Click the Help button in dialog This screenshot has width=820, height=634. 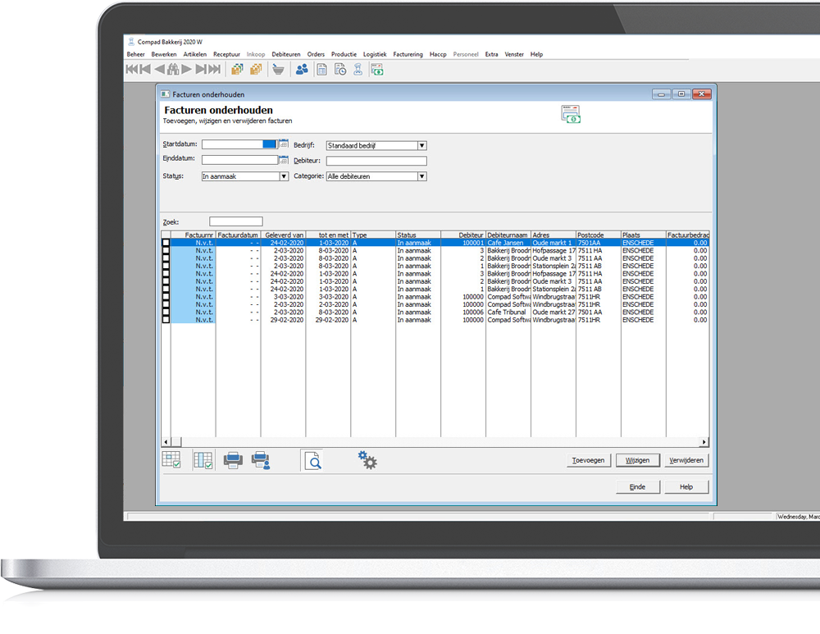point(686,487)
